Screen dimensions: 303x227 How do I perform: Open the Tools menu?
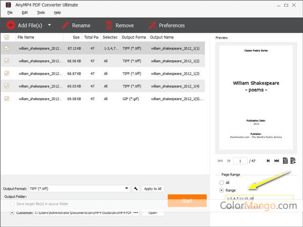[41, 12]
